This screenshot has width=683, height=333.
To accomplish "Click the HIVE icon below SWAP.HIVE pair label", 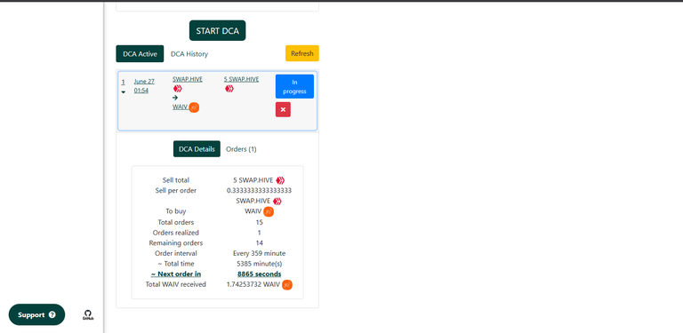I will click(177, 89).
